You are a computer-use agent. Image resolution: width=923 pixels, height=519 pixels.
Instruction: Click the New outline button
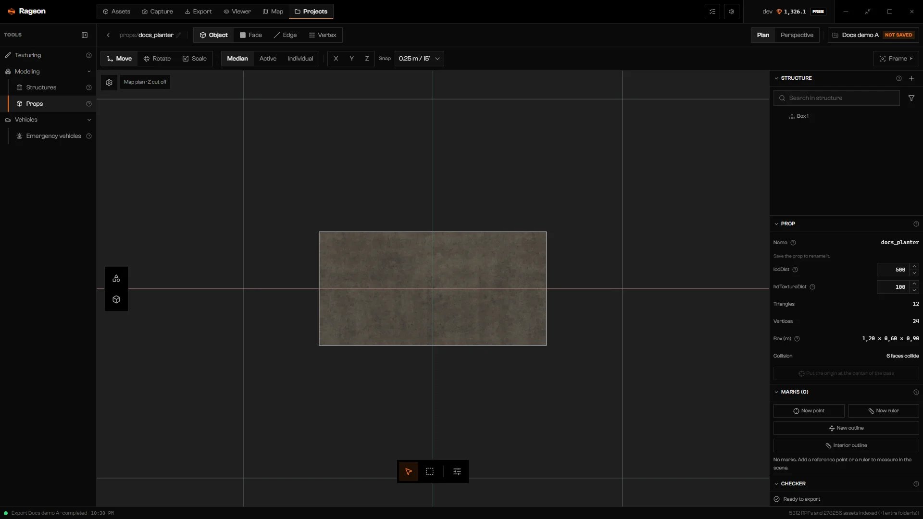click(846, 428)
